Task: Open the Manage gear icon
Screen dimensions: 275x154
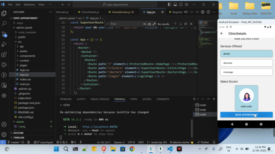Action: [4, 135]
